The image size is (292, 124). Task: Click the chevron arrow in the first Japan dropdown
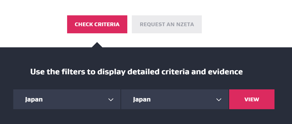point(111,100)
